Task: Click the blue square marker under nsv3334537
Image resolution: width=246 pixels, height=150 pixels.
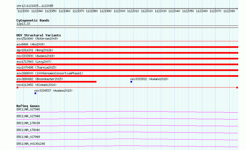Action: (x=35, y=93)
